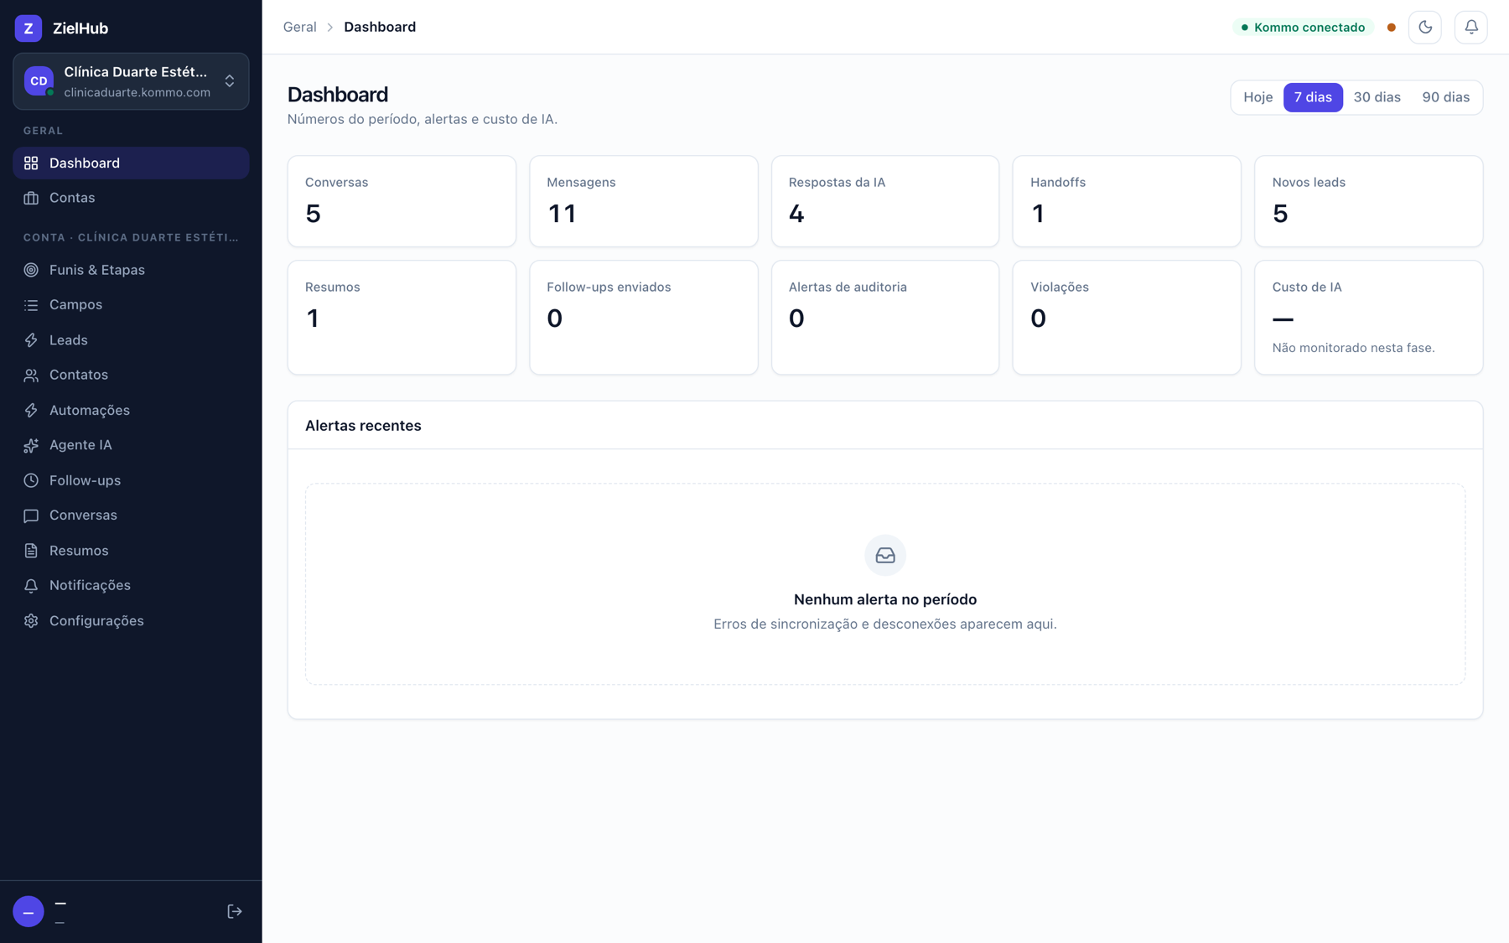This screenshot has height=943, width=1509.
Task: Click the Conversas metric card
Action: click(x=402, y=201)
